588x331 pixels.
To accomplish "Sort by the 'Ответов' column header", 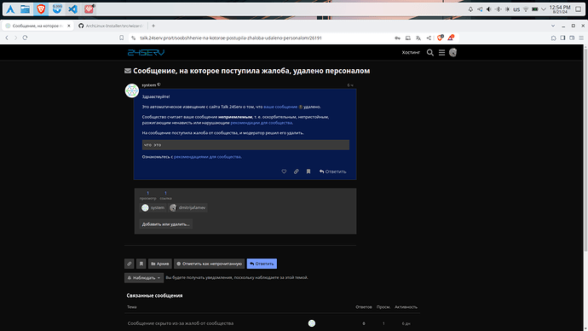I will coord(364,307).
